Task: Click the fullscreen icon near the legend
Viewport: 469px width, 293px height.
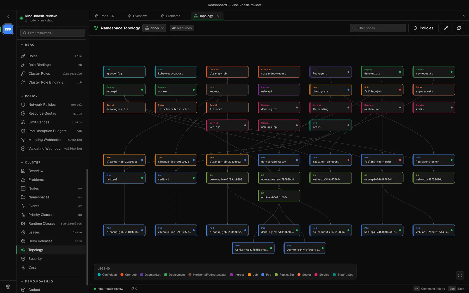Action: click(x=460, y=275)
